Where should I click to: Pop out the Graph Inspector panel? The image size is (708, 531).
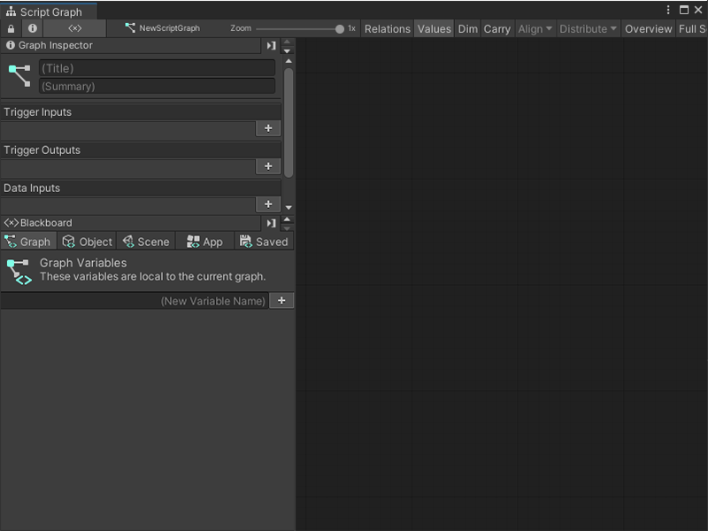(x=271, y=45)
